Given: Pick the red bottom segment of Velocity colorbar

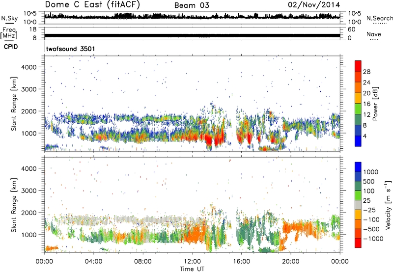Looking at the screenshot, I should (x=358, y=243).
